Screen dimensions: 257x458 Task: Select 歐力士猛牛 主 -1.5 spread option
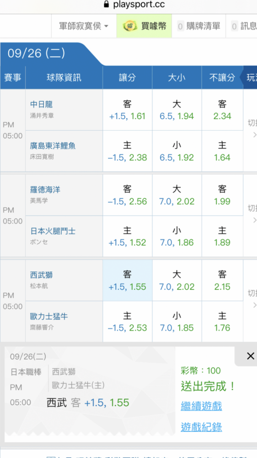coord(127,322)
